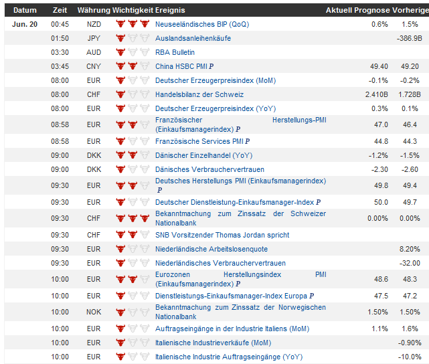Image resolution: width=429 pixels, height=364 pixels.
Task: Click red bull in Italienische Industrieverkäufe row
Action: click(x=120, y=343)
